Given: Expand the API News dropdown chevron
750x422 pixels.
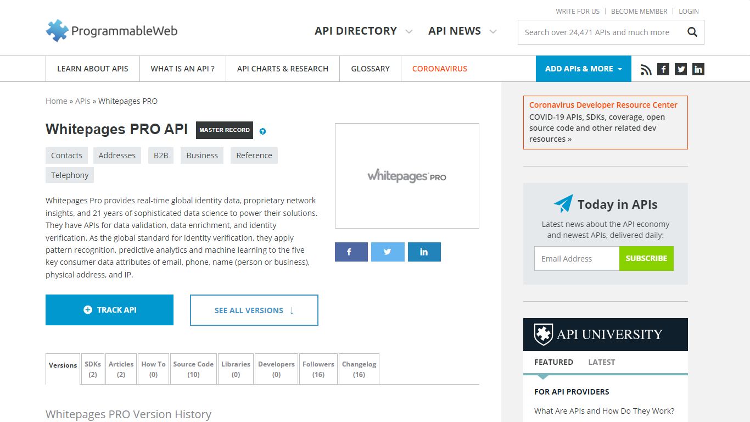Looking at the screenshot, I should [493, 32].
